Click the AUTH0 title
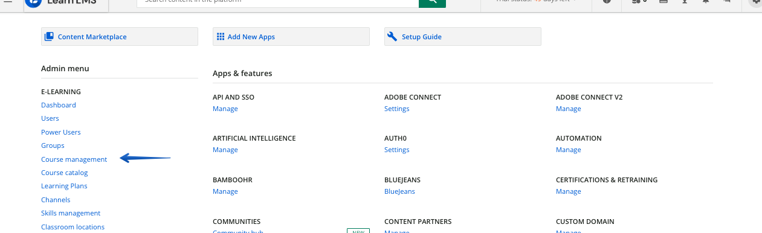 point(395,138)
